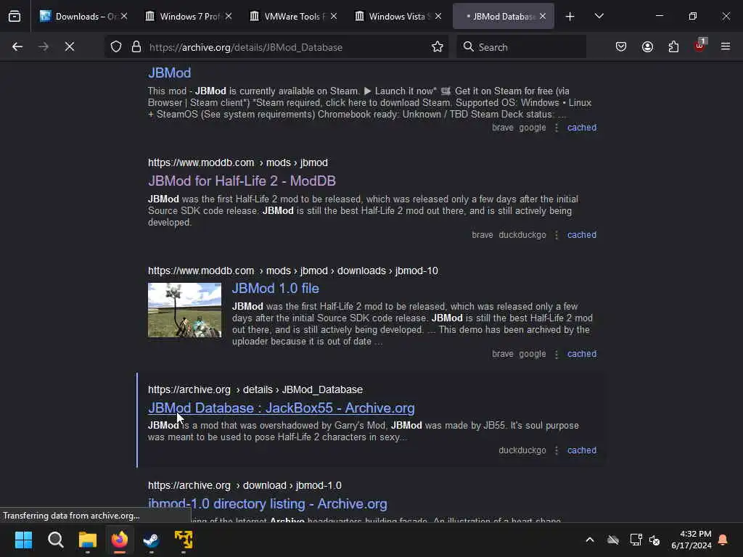Open File Explorer from taskbar
Image resolution: width=743 pixels, height=557 pixels.
(88, 540)
